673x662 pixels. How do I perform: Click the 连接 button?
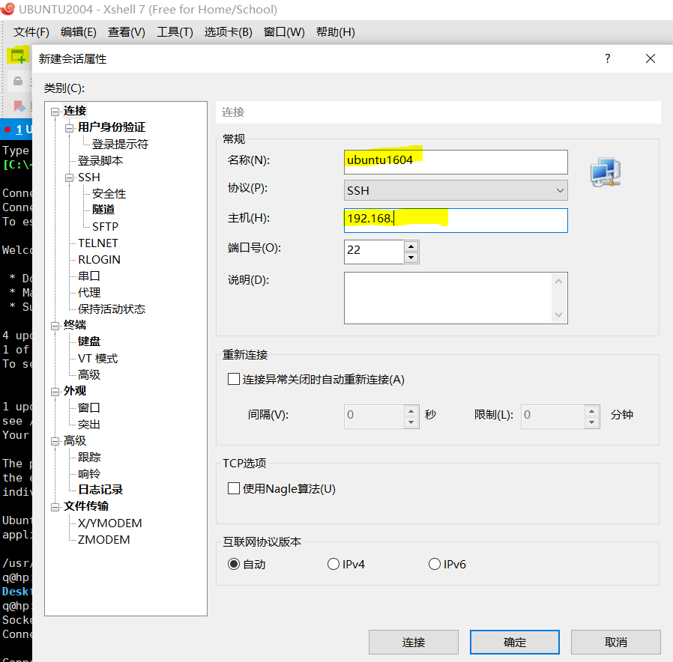click(413, 642)
